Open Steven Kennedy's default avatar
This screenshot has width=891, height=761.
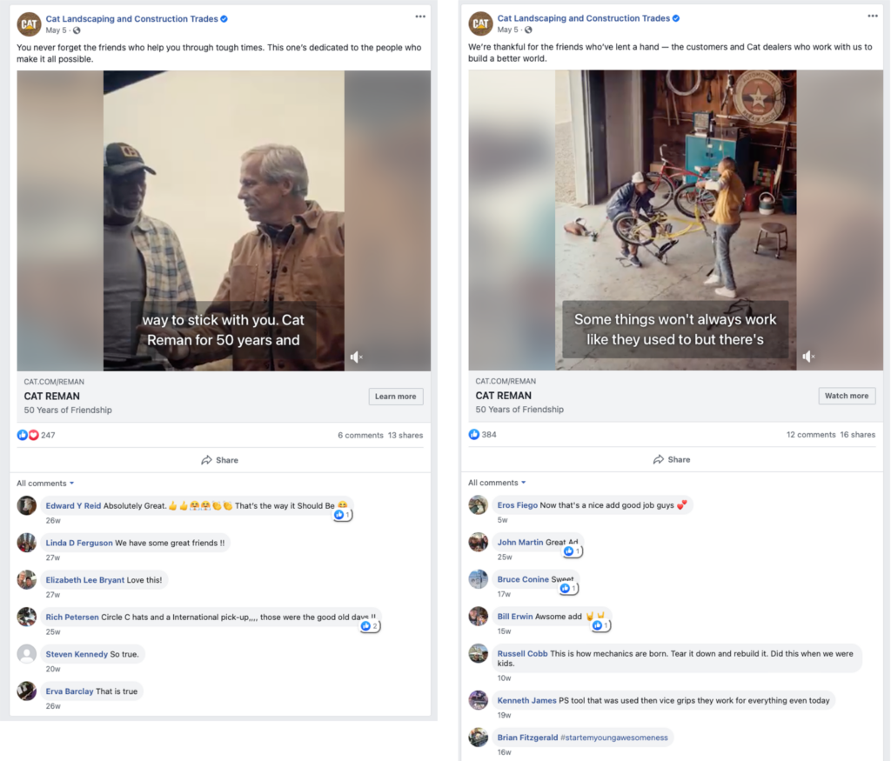(27, 654)
